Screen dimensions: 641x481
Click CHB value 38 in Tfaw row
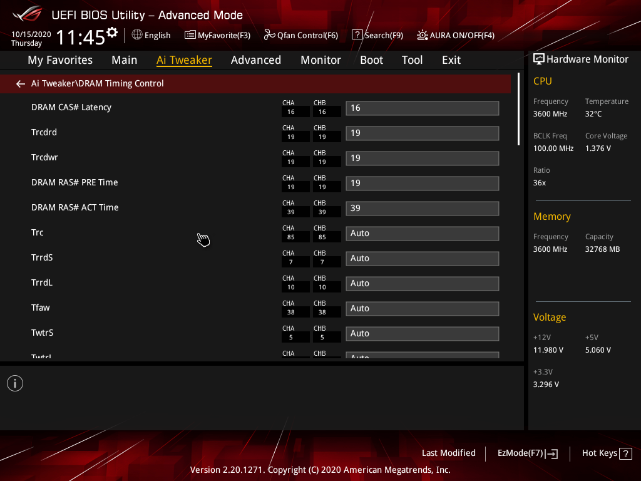pyautogui.click(x=322, y=313)
